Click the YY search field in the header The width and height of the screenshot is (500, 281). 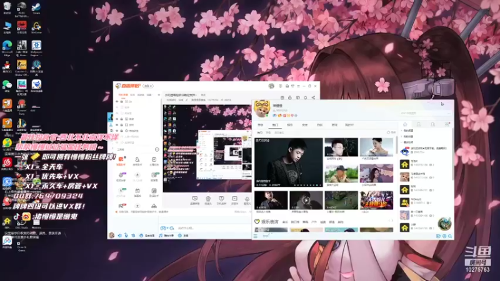(426, 113)
